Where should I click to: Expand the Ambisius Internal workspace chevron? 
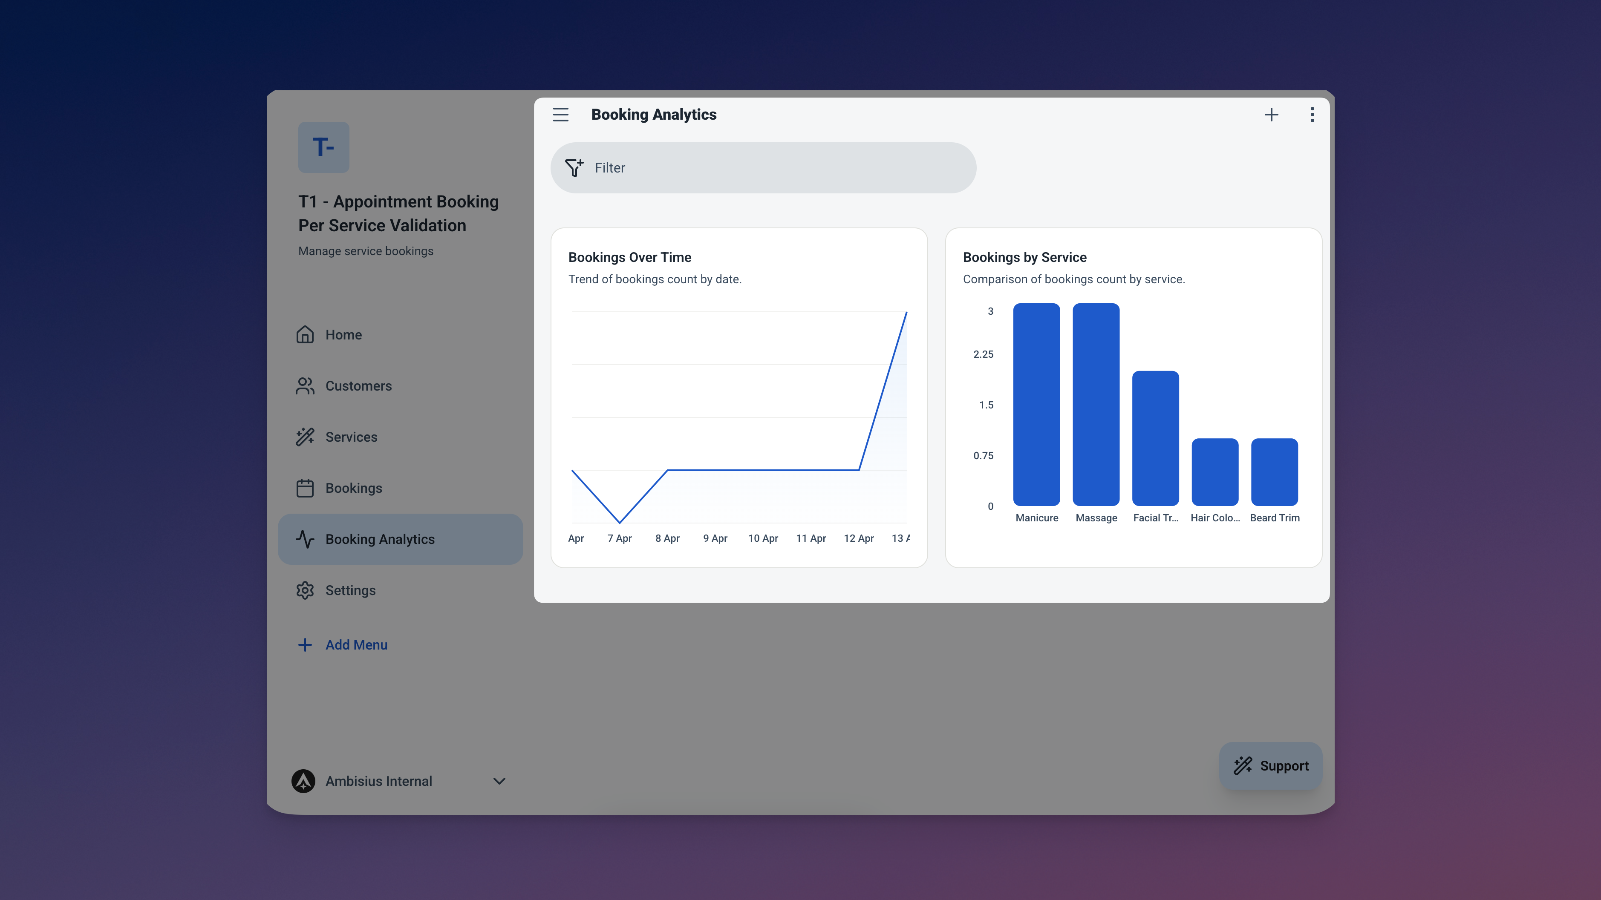[499, 781]
